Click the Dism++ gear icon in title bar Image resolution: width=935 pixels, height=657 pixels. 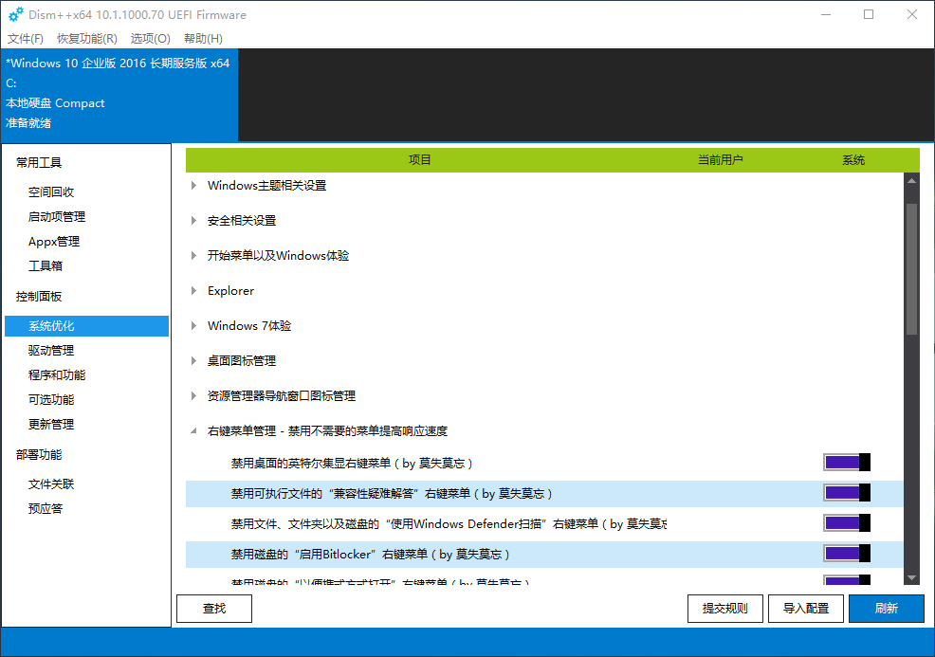[15, 14]
